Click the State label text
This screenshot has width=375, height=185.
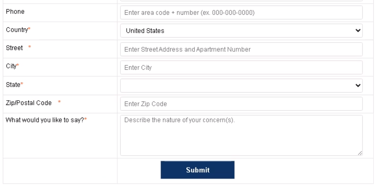point(13,85)
